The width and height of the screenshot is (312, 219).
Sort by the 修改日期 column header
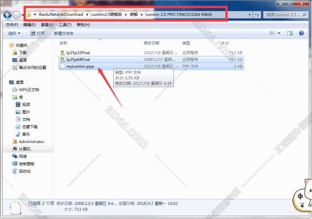click(151, 43)
